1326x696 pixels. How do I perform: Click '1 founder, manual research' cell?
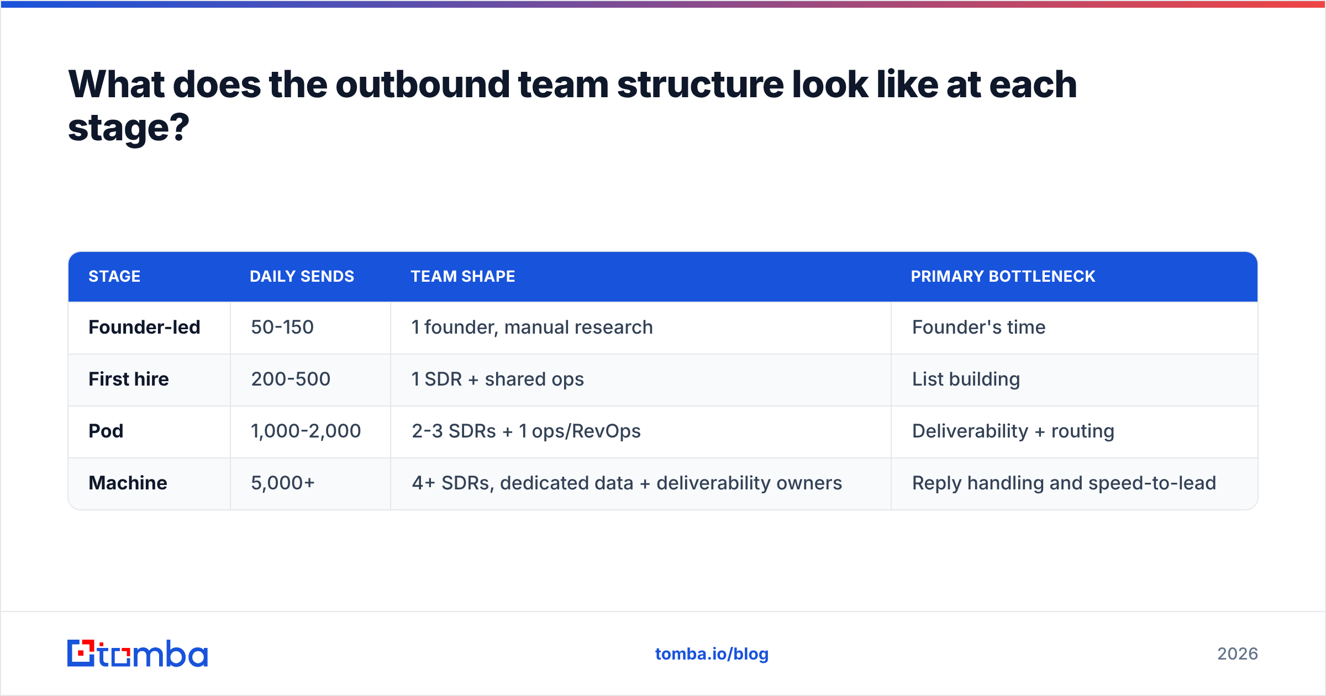click(x=641, y=328)
